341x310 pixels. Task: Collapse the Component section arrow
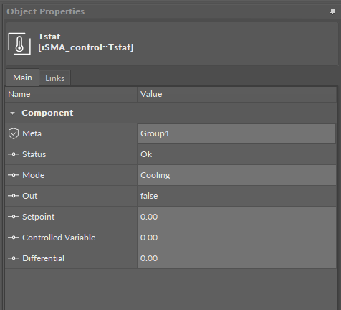[x=13, y=113]
